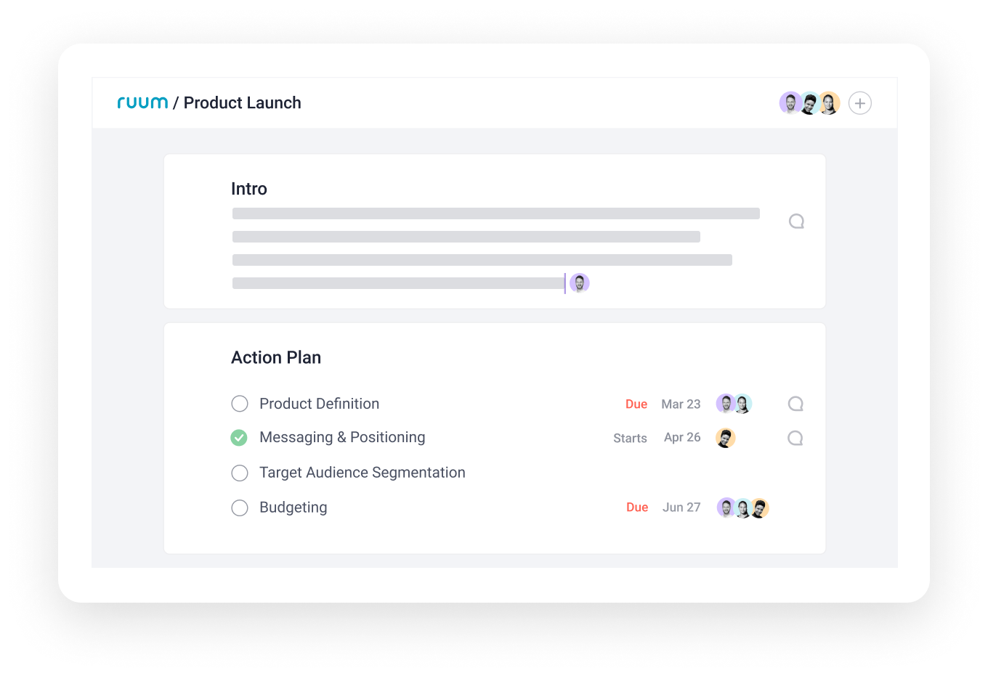
Task: Open the comment icon on Intro section
Action: [796, 221]
